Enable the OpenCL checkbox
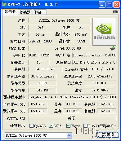Image resolution: width=121 pixels, height=141 pixels. 31,126
